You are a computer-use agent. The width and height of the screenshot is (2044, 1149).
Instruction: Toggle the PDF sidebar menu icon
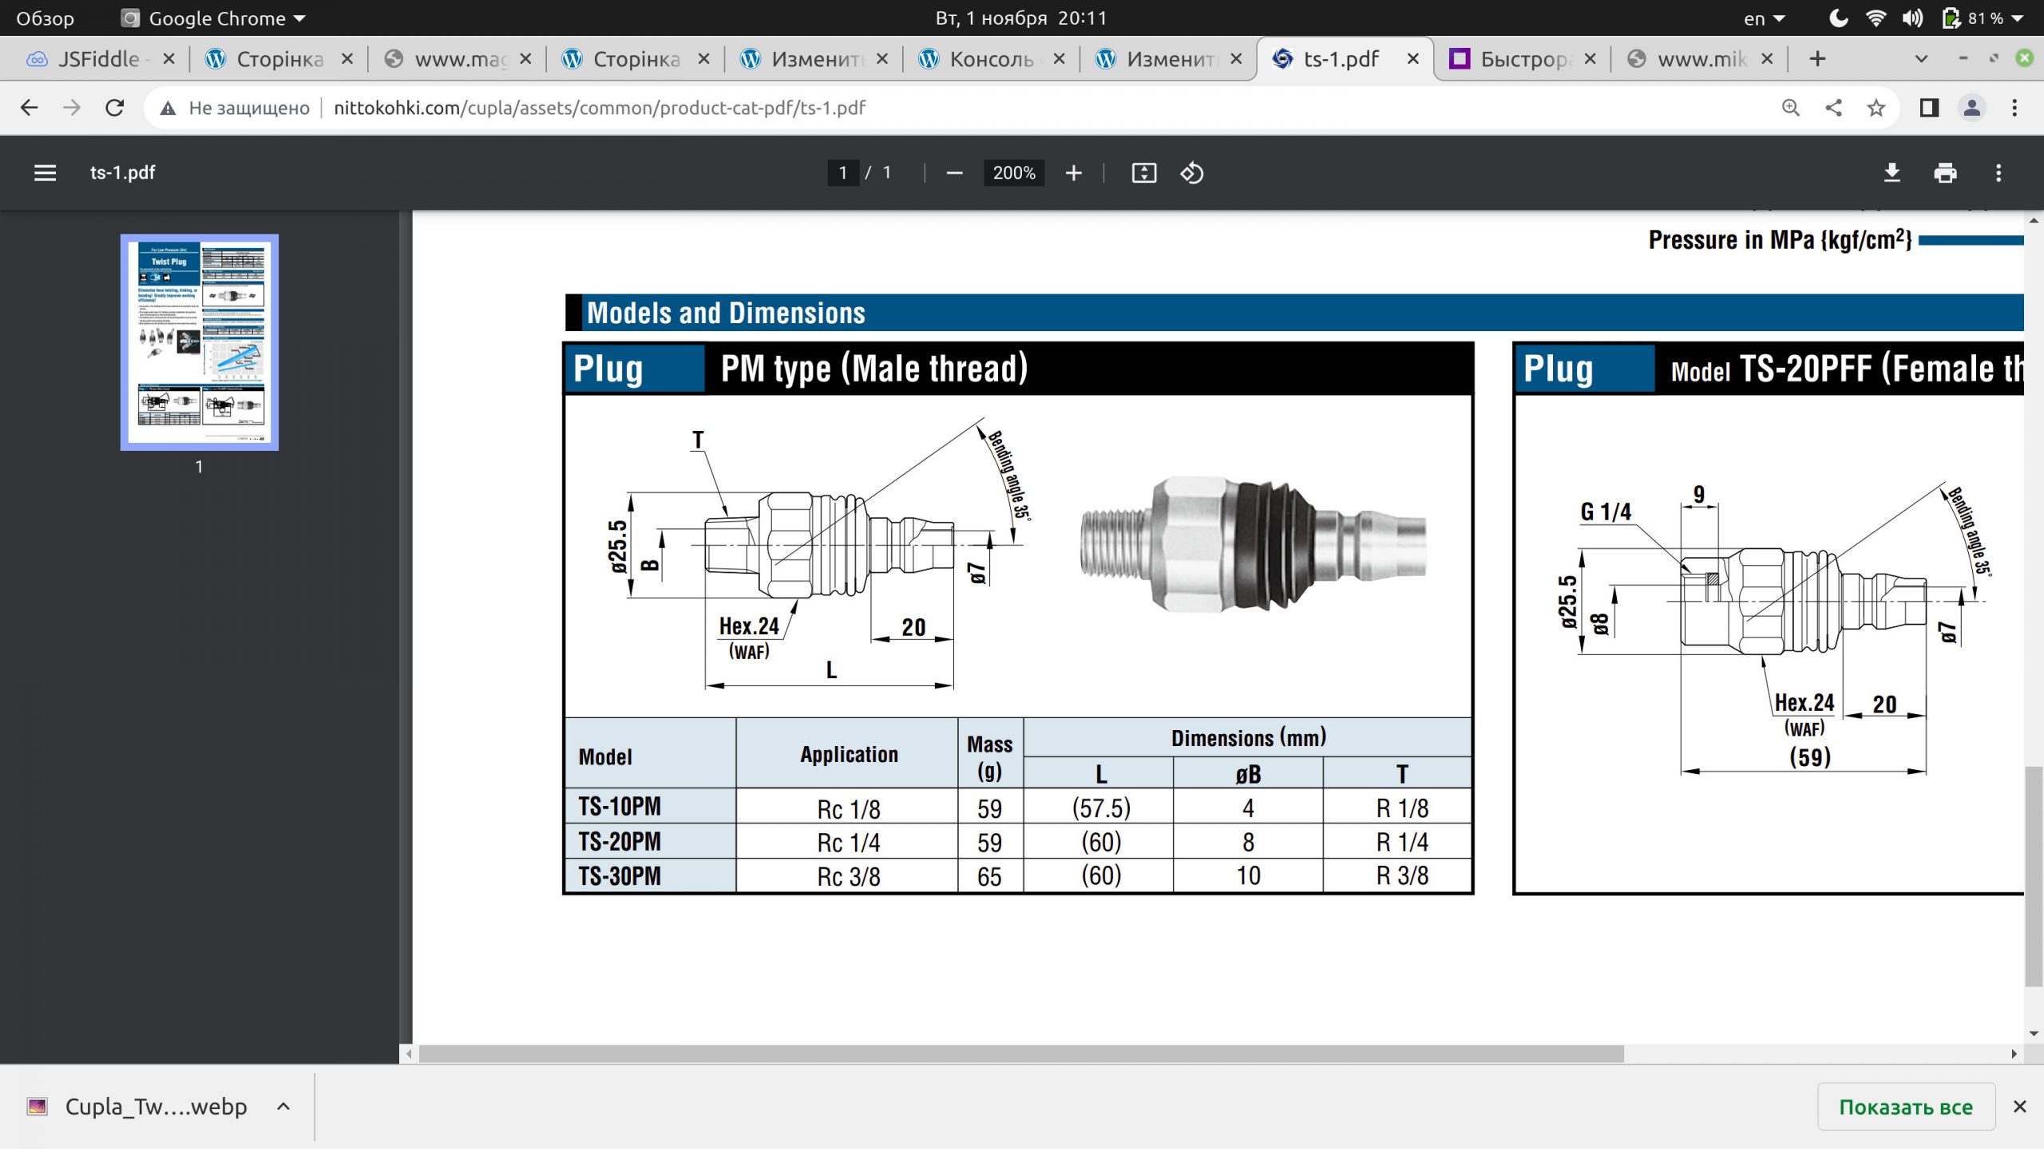[x=45, y=173]
